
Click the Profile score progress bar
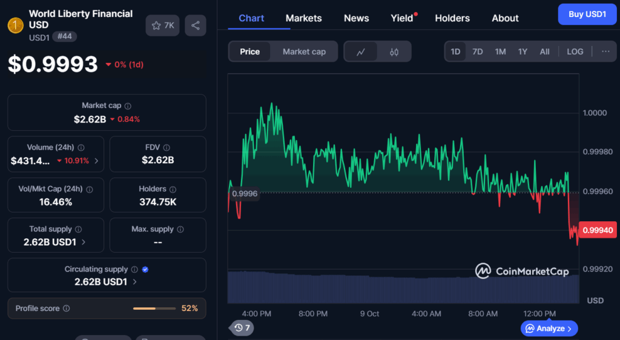[154, 308]
